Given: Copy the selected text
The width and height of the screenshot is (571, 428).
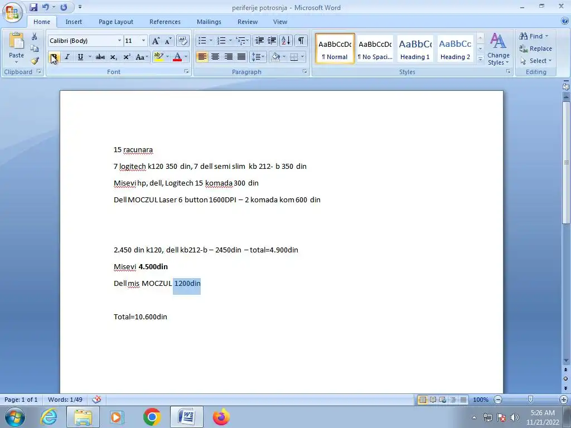Looking at the screenshot, I should (x=34, y=48).
